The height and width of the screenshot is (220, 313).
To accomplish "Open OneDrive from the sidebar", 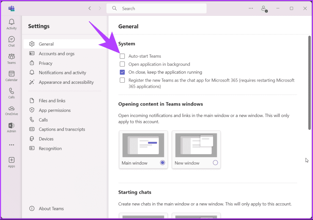I will [x=11, y=110].
